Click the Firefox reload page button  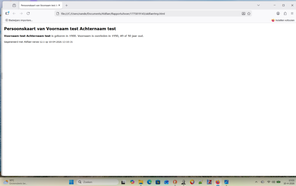[28, 14]
